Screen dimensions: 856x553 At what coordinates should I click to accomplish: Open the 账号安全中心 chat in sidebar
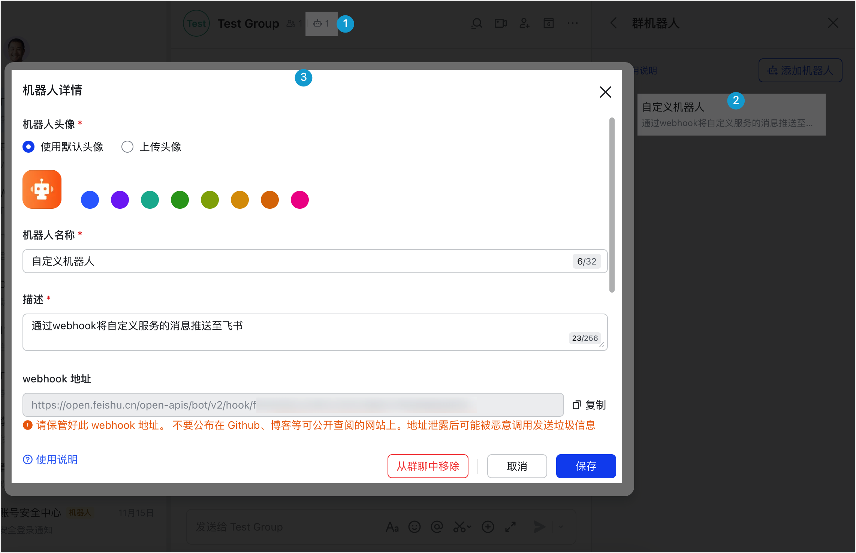[77, 520]
